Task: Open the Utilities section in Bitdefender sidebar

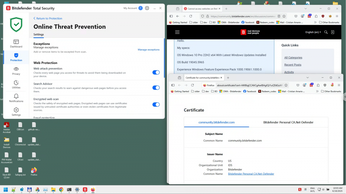Action: (16, 85)
